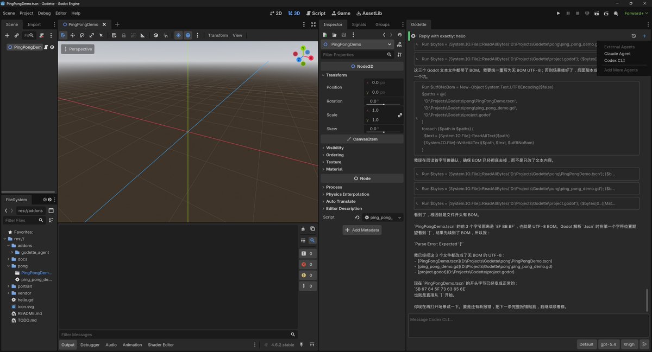
Task: Toggle PingPongDemo node visibility eye
Action: coord(52,47)
